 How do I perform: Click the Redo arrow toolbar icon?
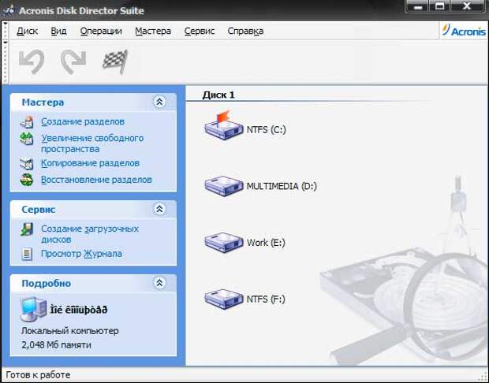(x=73, y=61)
